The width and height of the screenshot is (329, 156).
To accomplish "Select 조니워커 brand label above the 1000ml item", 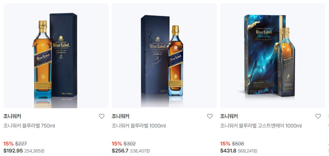I will coord(121,116).
